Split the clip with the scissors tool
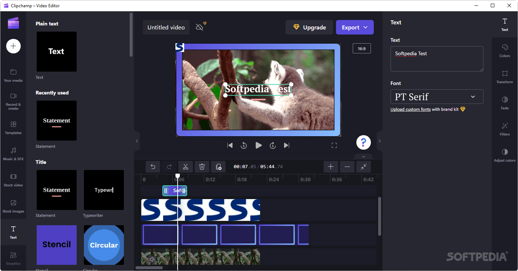This screenshot has width=518, height=271. pyautogui.click(x=186, y=166)
